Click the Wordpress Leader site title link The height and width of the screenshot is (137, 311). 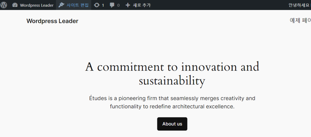pos(52,21)
